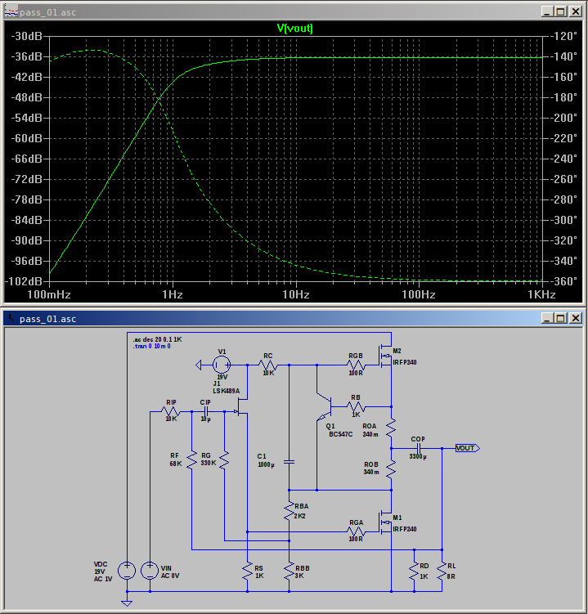
Task: Click the plot window icon in title bar
Action: pyautogui.click(x=11, y=11)
